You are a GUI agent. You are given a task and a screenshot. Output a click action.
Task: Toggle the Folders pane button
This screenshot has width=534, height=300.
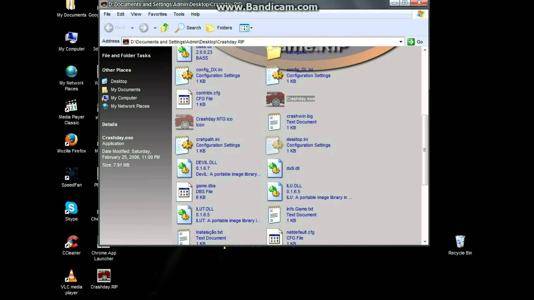click(x=219, y=28)
